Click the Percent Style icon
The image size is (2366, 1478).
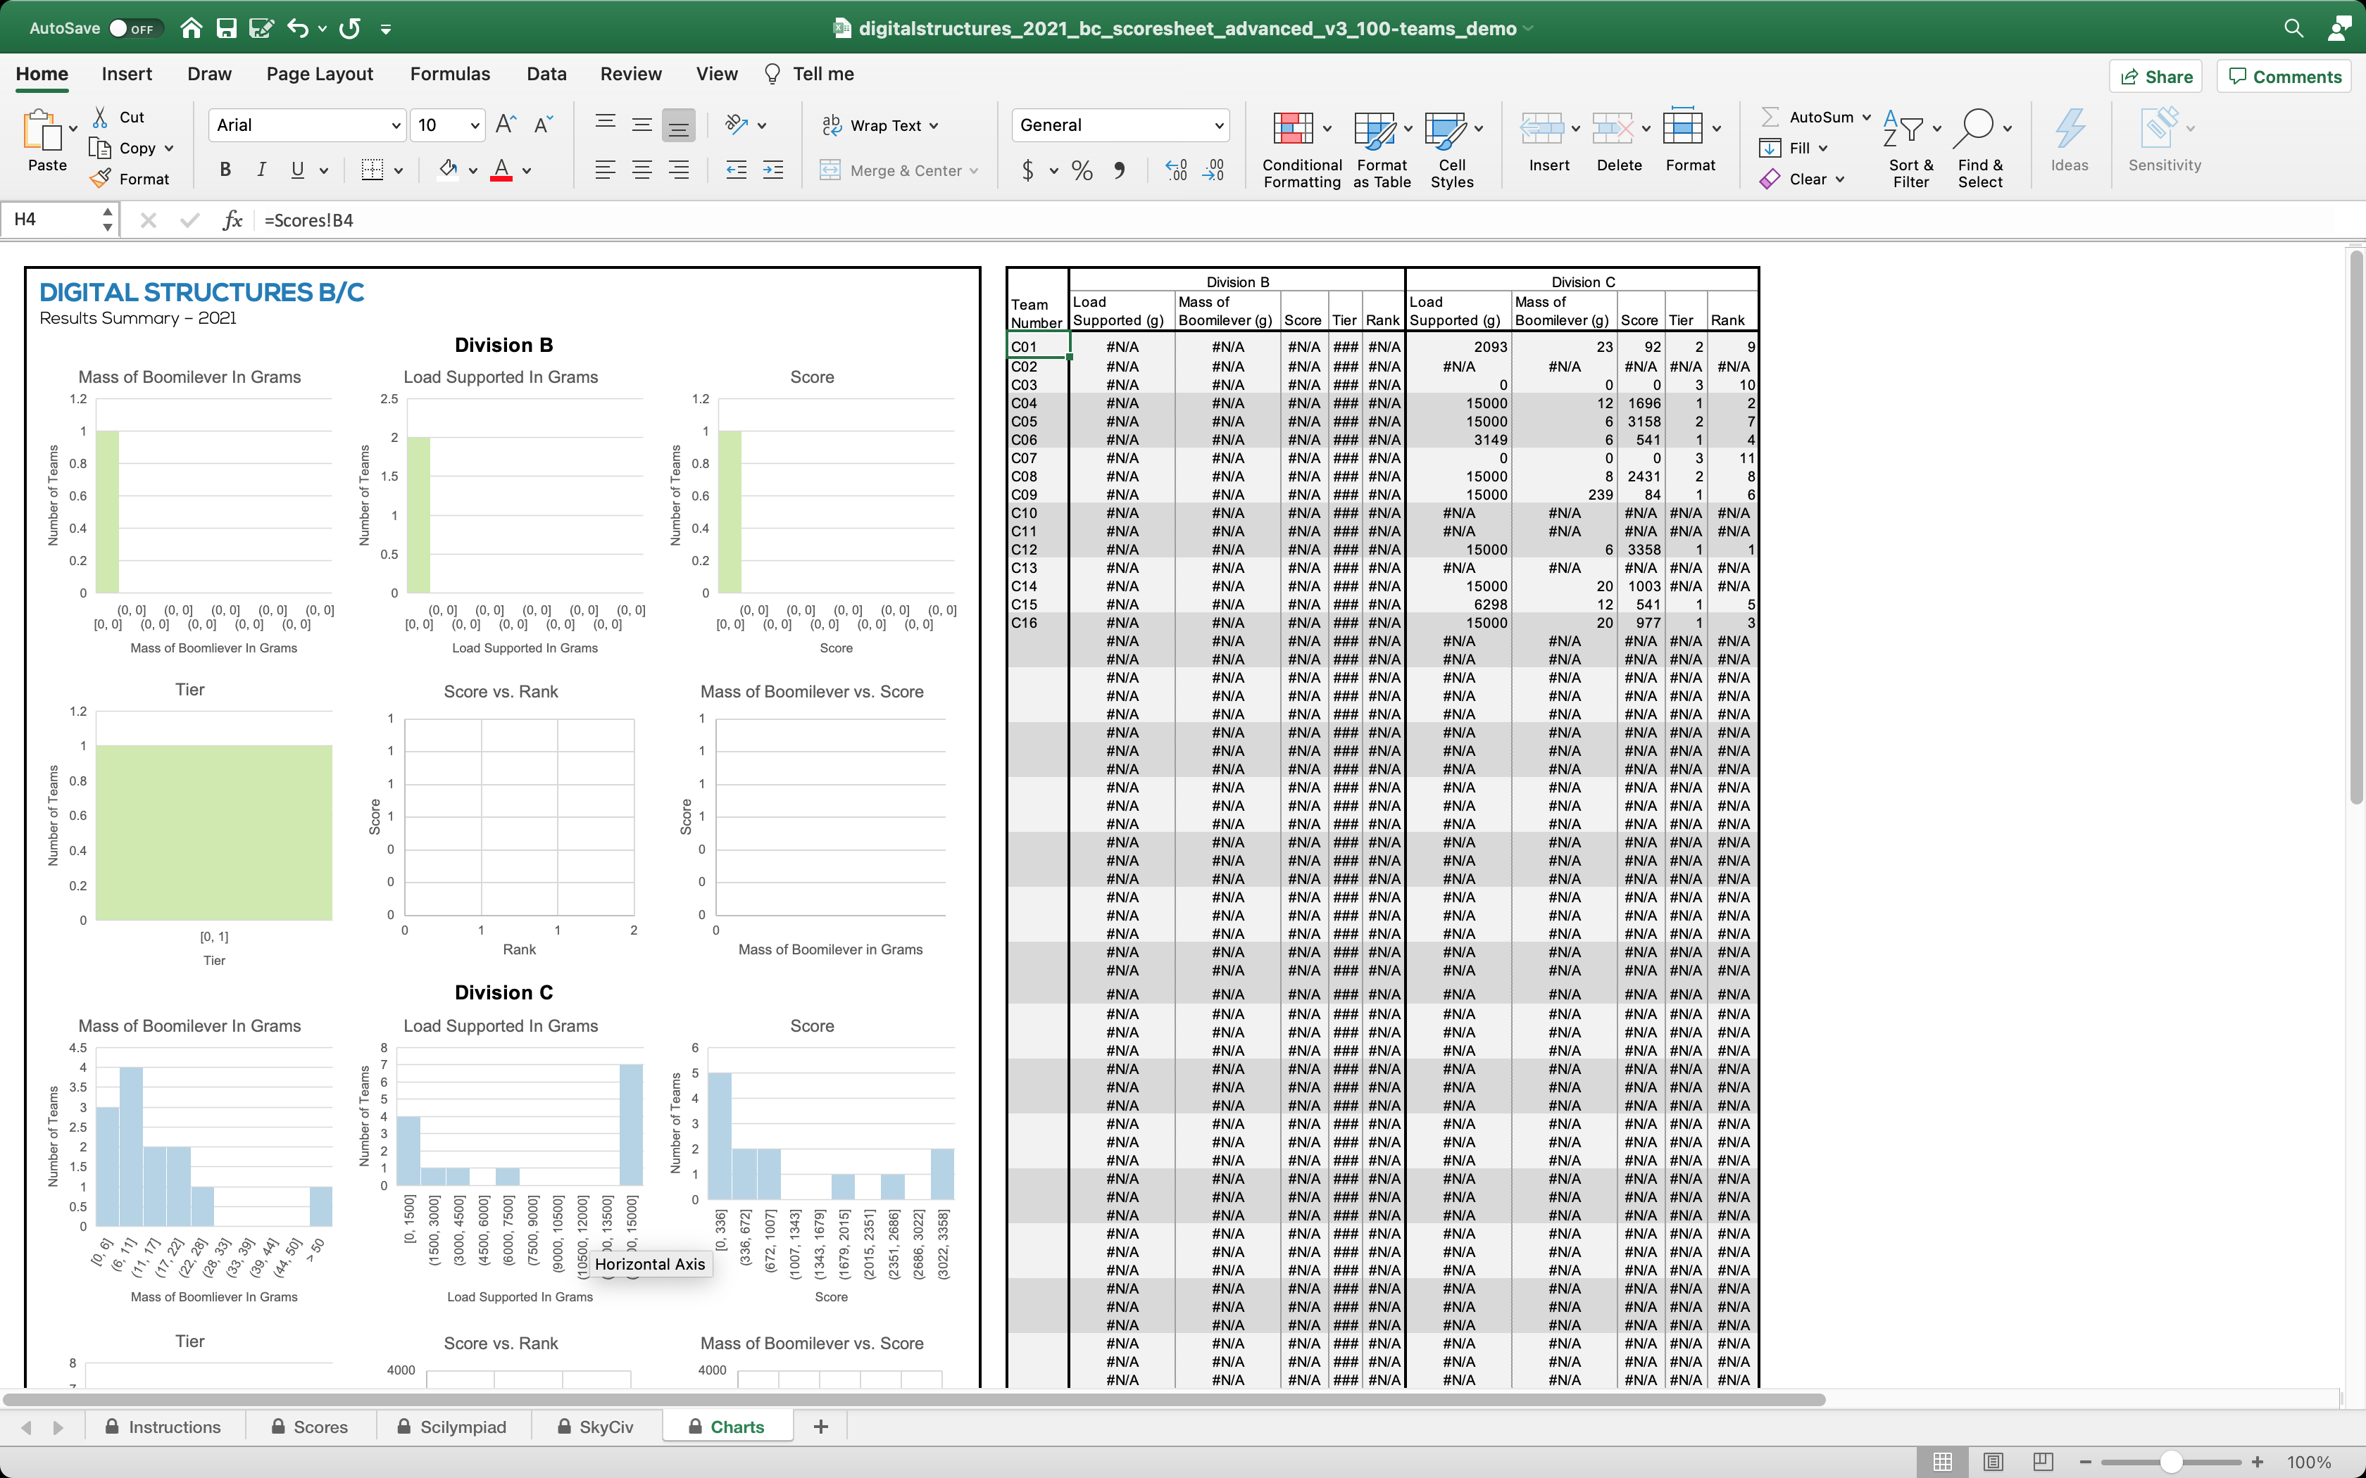coord(1082,170)
